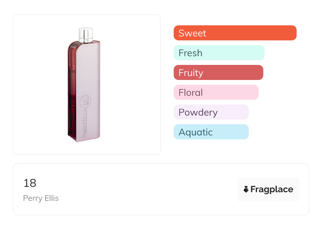Select the Sweet accord bar
This screenshot has width=322, height=228.
click(235, 33)
